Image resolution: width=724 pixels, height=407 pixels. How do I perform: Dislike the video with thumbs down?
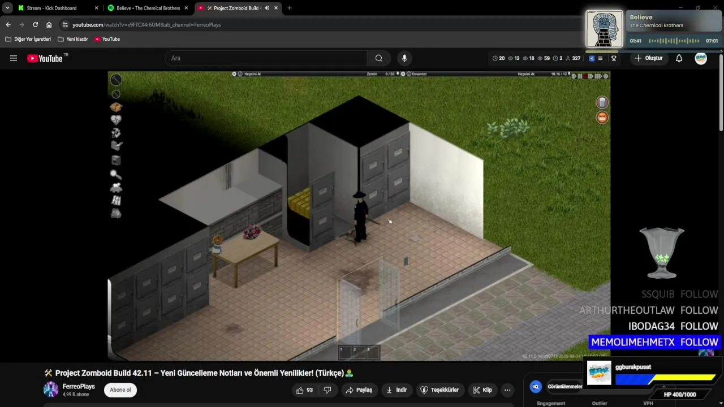coord(327,390)
